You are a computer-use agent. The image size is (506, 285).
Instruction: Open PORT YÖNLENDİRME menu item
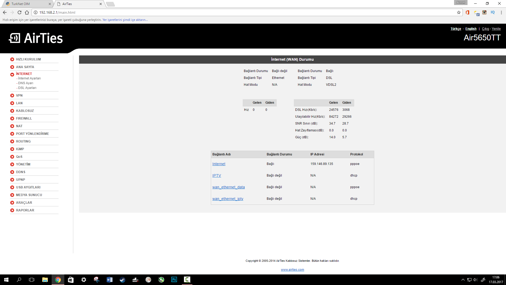point(32,134)
